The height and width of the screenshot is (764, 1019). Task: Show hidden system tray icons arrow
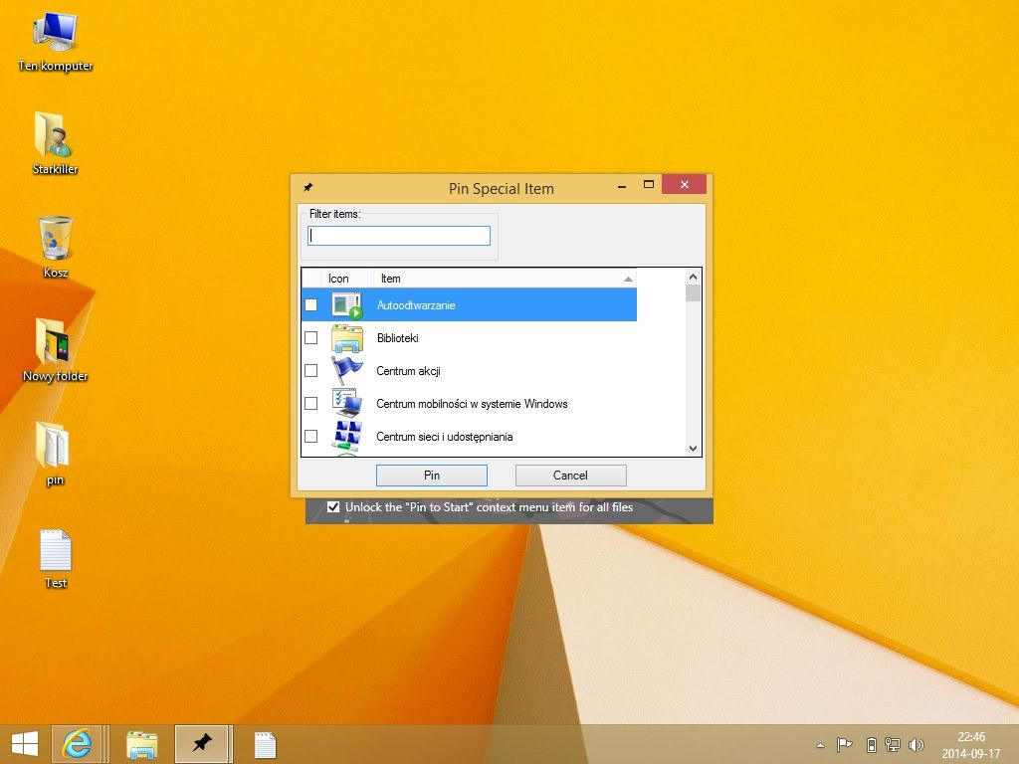[820, 745]
